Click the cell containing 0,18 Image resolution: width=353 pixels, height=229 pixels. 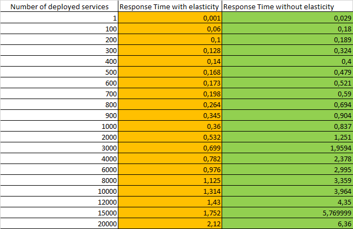(x=288, y=28)
